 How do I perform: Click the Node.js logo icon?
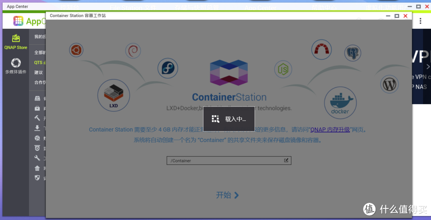[x=283, y=69]
